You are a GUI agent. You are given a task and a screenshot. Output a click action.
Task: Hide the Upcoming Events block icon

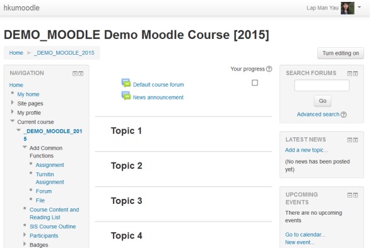[x=350, y=195]
